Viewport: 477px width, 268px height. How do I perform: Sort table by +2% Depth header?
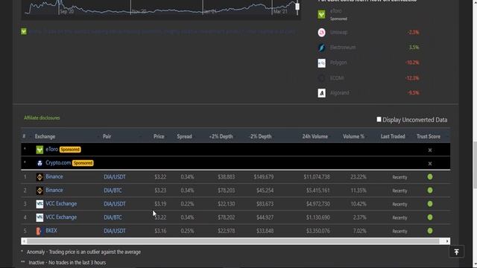[221, 136]
